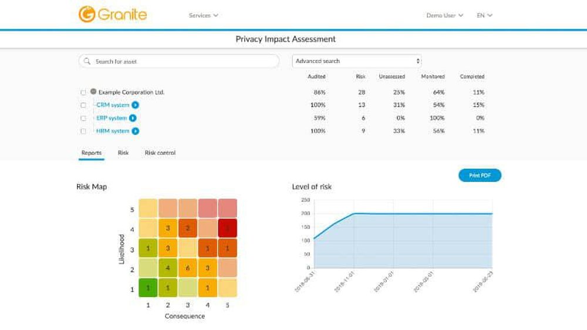
Task: Tick the CRM system checkbox
Action: (x=83, y=105)
